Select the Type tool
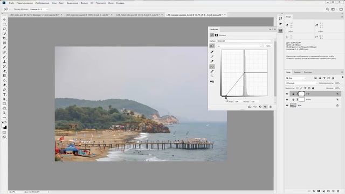The width and height of the screenshot is (345, 194). (4, 94)
